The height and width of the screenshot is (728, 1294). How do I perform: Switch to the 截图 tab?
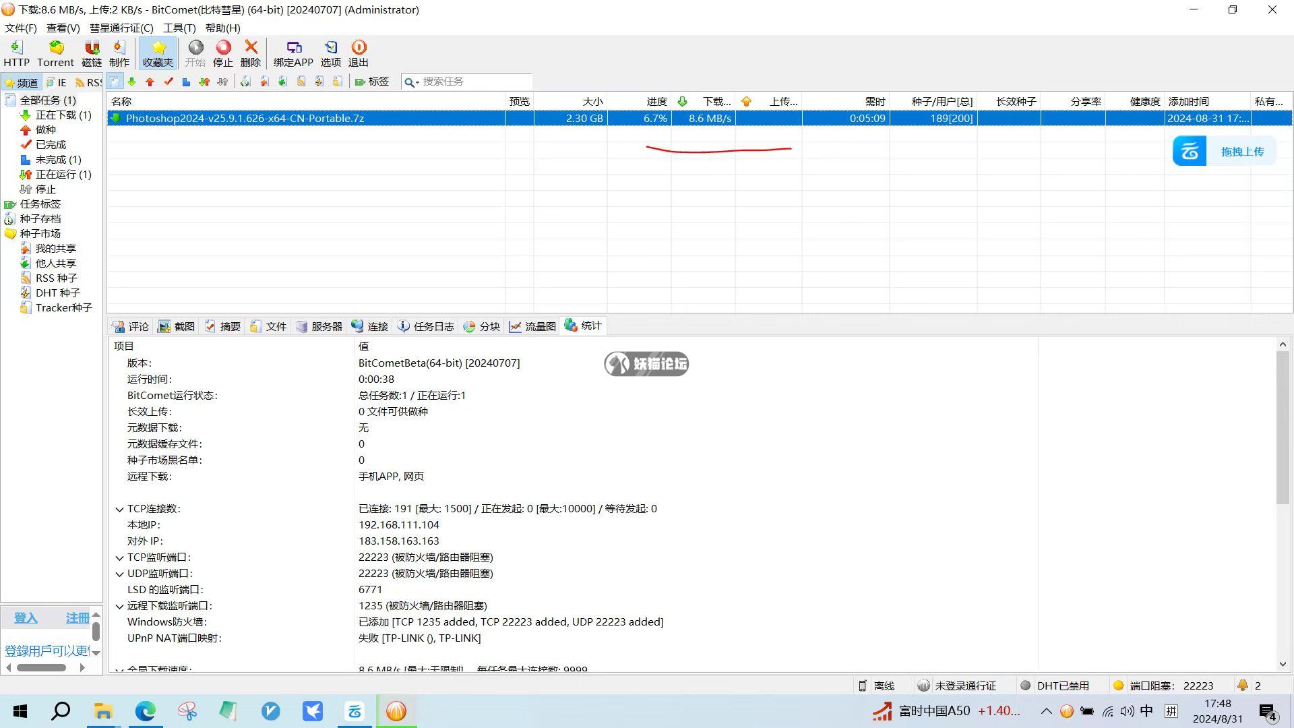click(x=177, y=326)
